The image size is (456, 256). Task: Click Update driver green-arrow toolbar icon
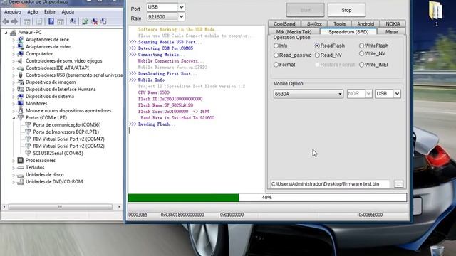(85, 21)
